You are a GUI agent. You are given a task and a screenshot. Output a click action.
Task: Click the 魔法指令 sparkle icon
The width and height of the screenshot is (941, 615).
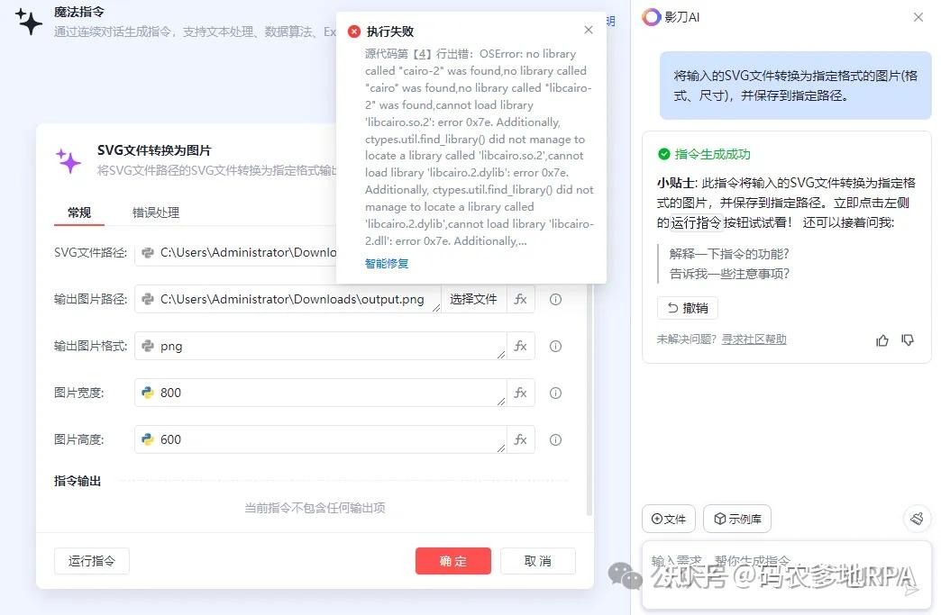[x=29, y=22]
